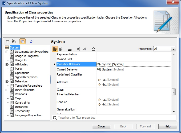The image size is (181, 133).
Task: Select Operations in the tree
Action: pyautogui.click(x=22, y=73)
